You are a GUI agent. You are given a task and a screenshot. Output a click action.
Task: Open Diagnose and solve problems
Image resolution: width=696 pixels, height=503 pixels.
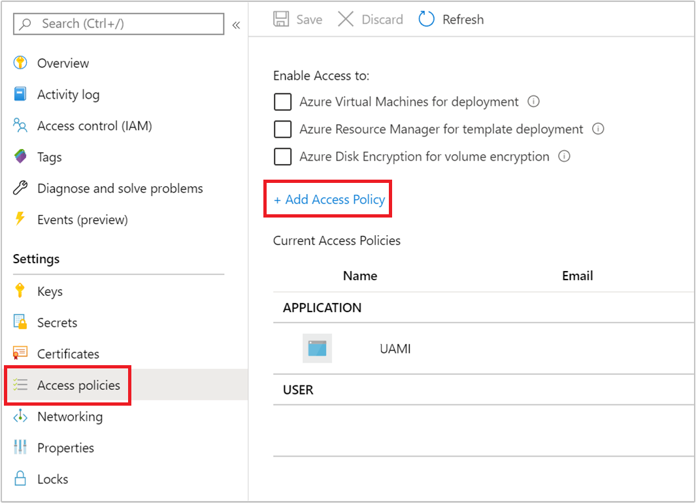tap(120, 188)
